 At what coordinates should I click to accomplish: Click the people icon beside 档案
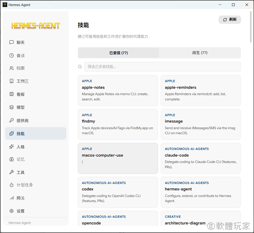(12, 68)
